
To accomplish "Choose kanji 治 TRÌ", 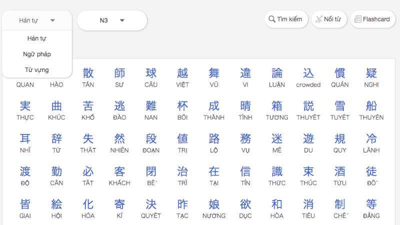I will pos(182,176).
